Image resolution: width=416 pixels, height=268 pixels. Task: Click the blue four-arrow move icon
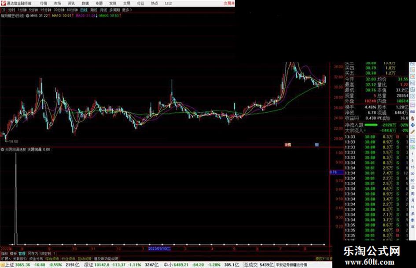[x=412, y=125]
